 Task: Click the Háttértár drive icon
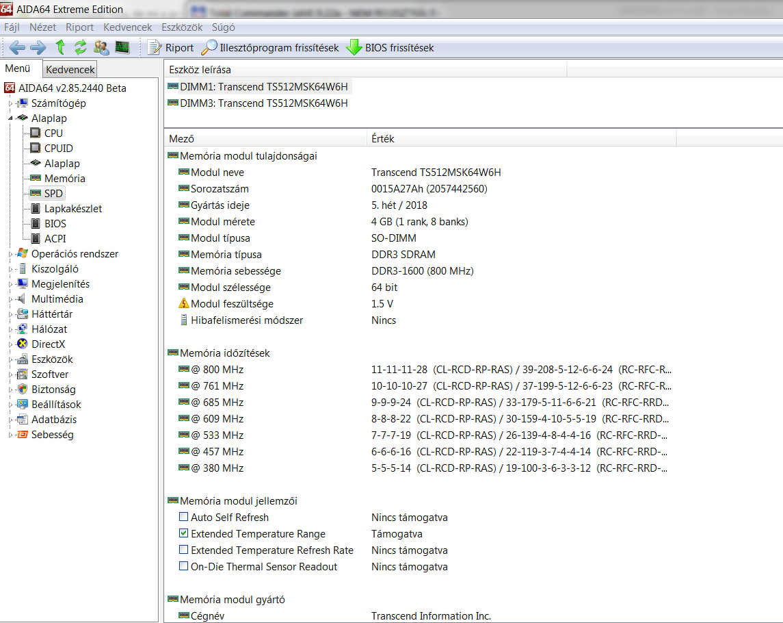click(22, 314)
